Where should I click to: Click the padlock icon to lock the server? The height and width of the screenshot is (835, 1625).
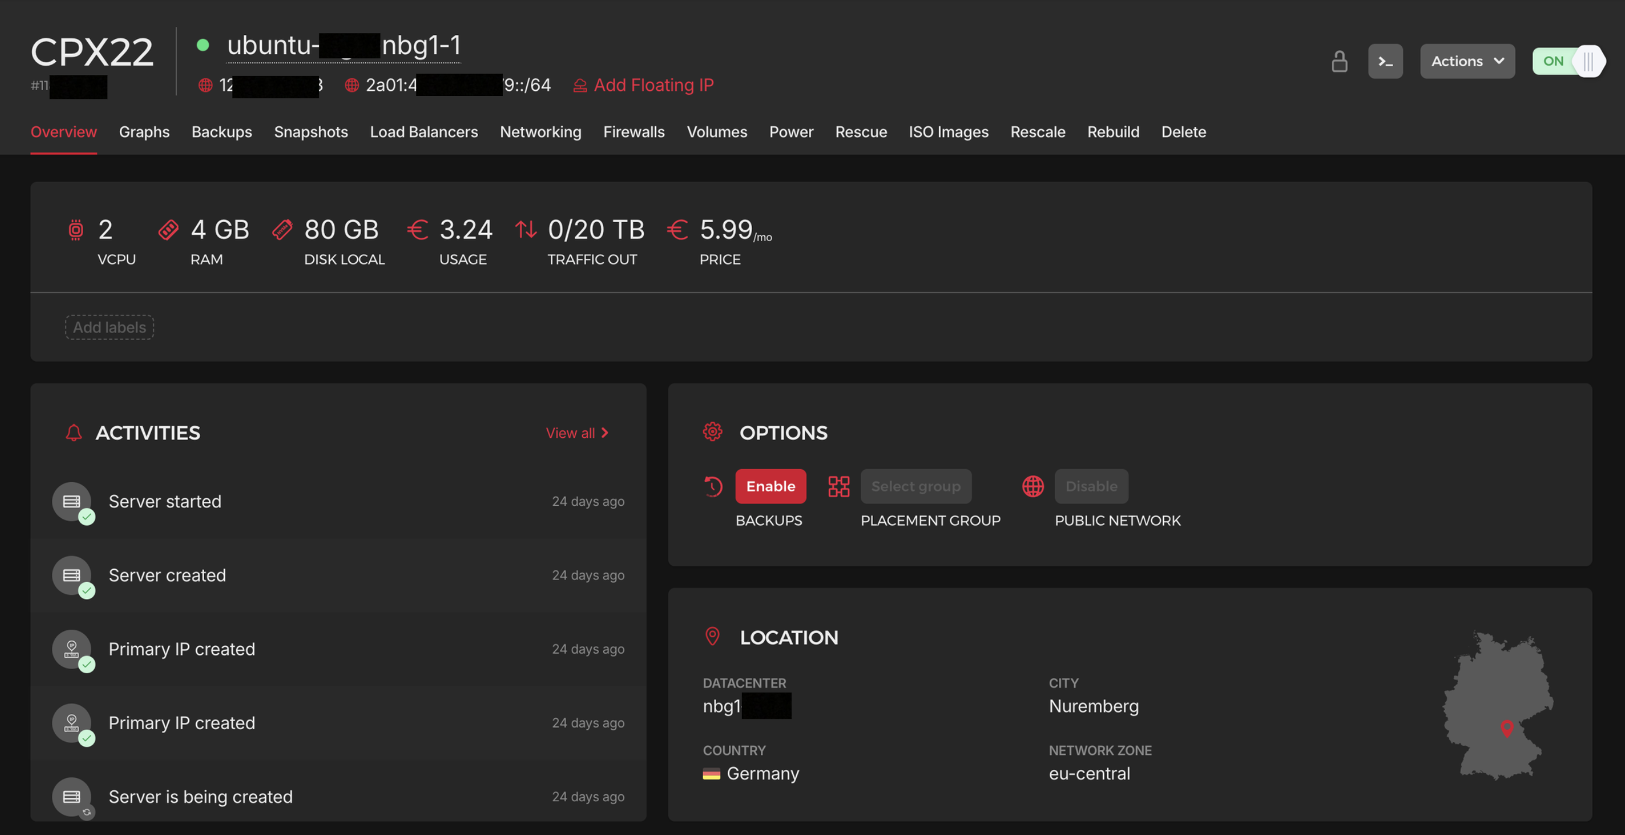click(x=1340, y=60)
